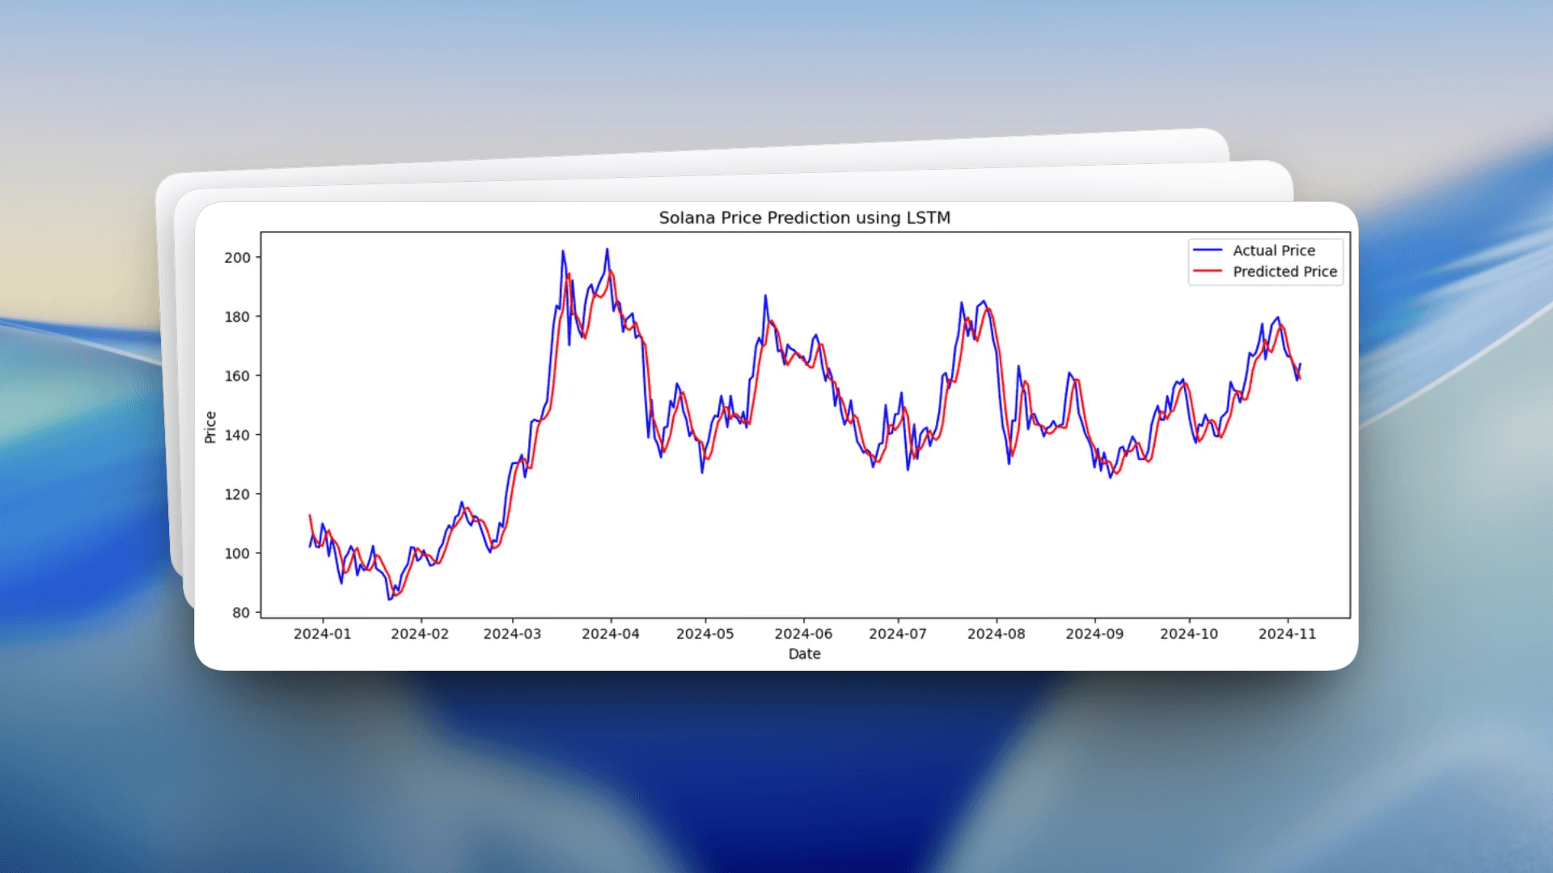
Task: Click the red line sample in legend
Action: (1209, 272)
